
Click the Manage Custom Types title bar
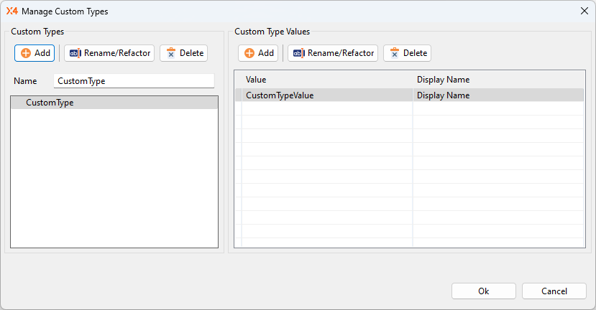pos(288,11)
